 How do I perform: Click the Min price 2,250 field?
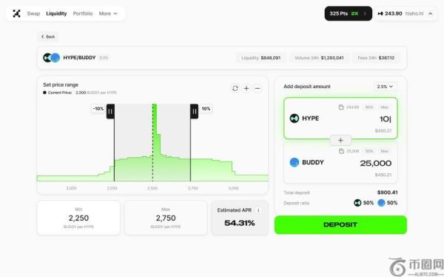(x=78, y=218)
